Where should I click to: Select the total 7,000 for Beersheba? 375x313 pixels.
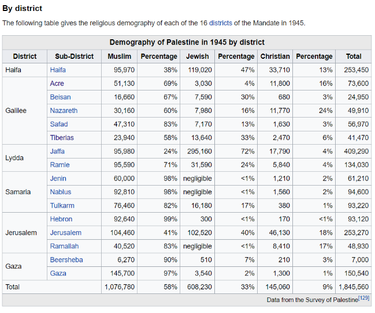(360, 260)
